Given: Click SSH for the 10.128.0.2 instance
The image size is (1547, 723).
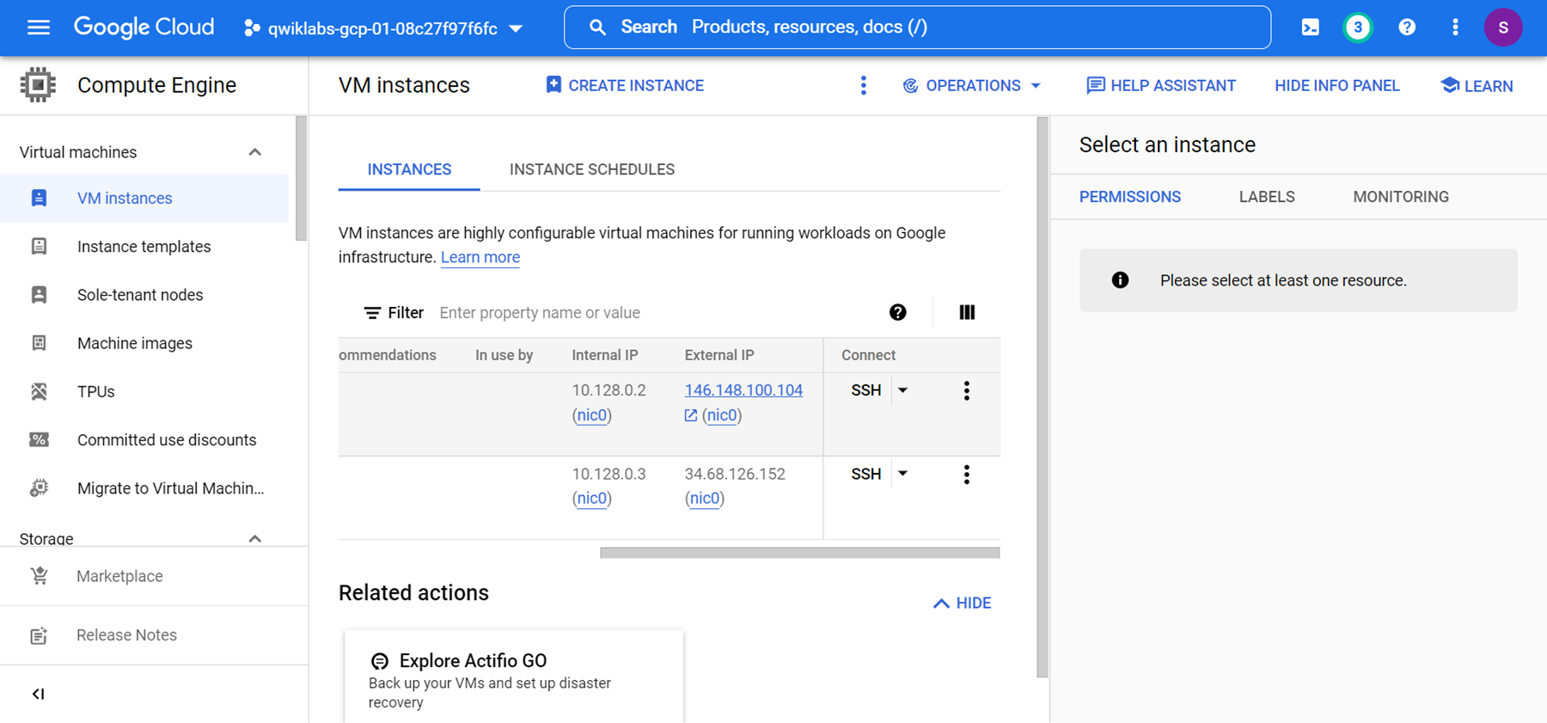Looking at the screenshot, I should pos(865,390).
